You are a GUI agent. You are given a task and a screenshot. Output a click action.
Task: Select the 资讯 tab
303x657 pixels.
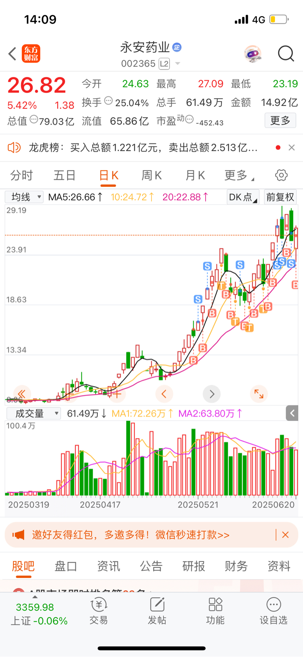108,566
